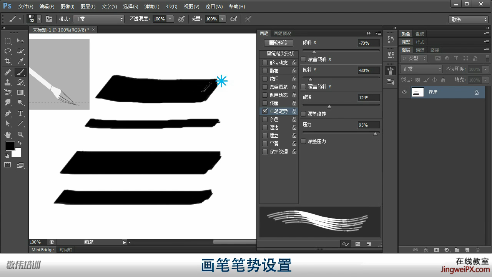
Task: Add a layer mask
Action: pos(436,250)
